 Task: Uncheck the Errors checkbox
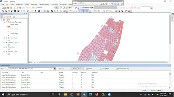87,69
